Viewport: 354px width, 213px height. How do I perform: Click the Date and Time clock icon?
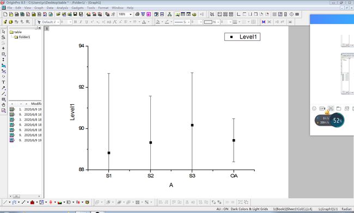pos(291,14)
